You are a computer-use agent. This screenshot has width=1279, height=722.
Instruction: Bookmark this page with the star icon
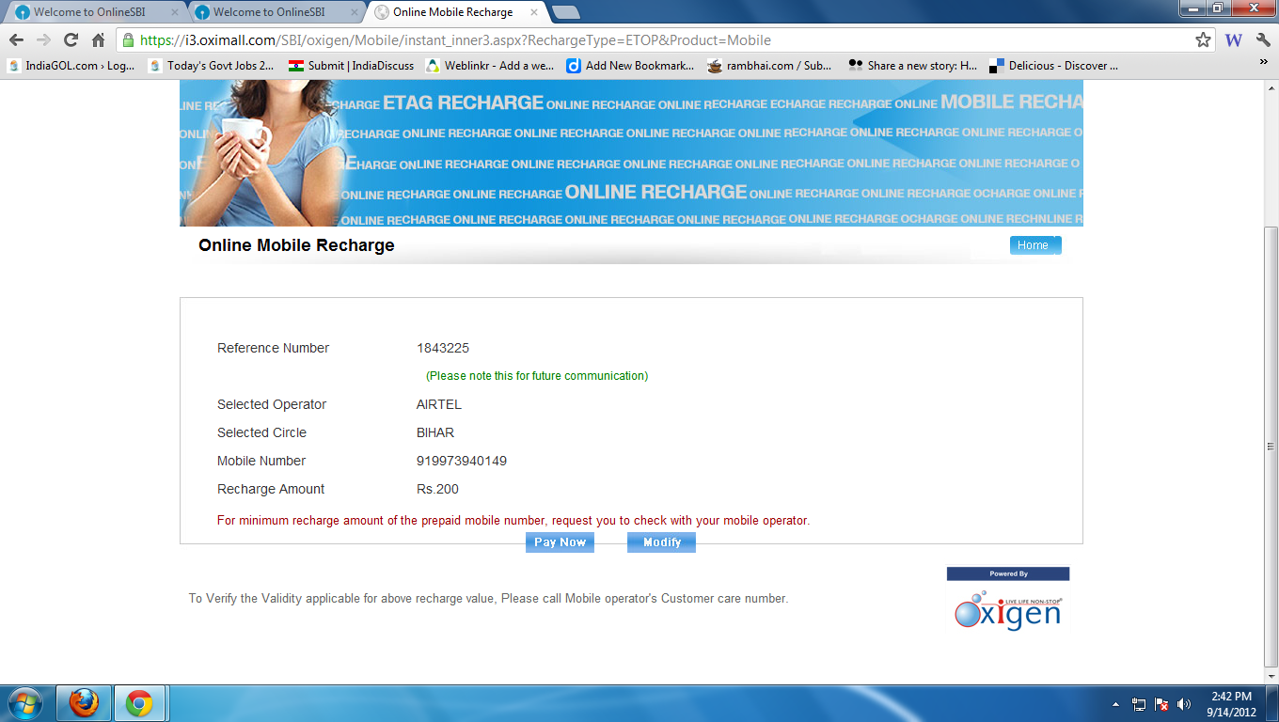1203,40
